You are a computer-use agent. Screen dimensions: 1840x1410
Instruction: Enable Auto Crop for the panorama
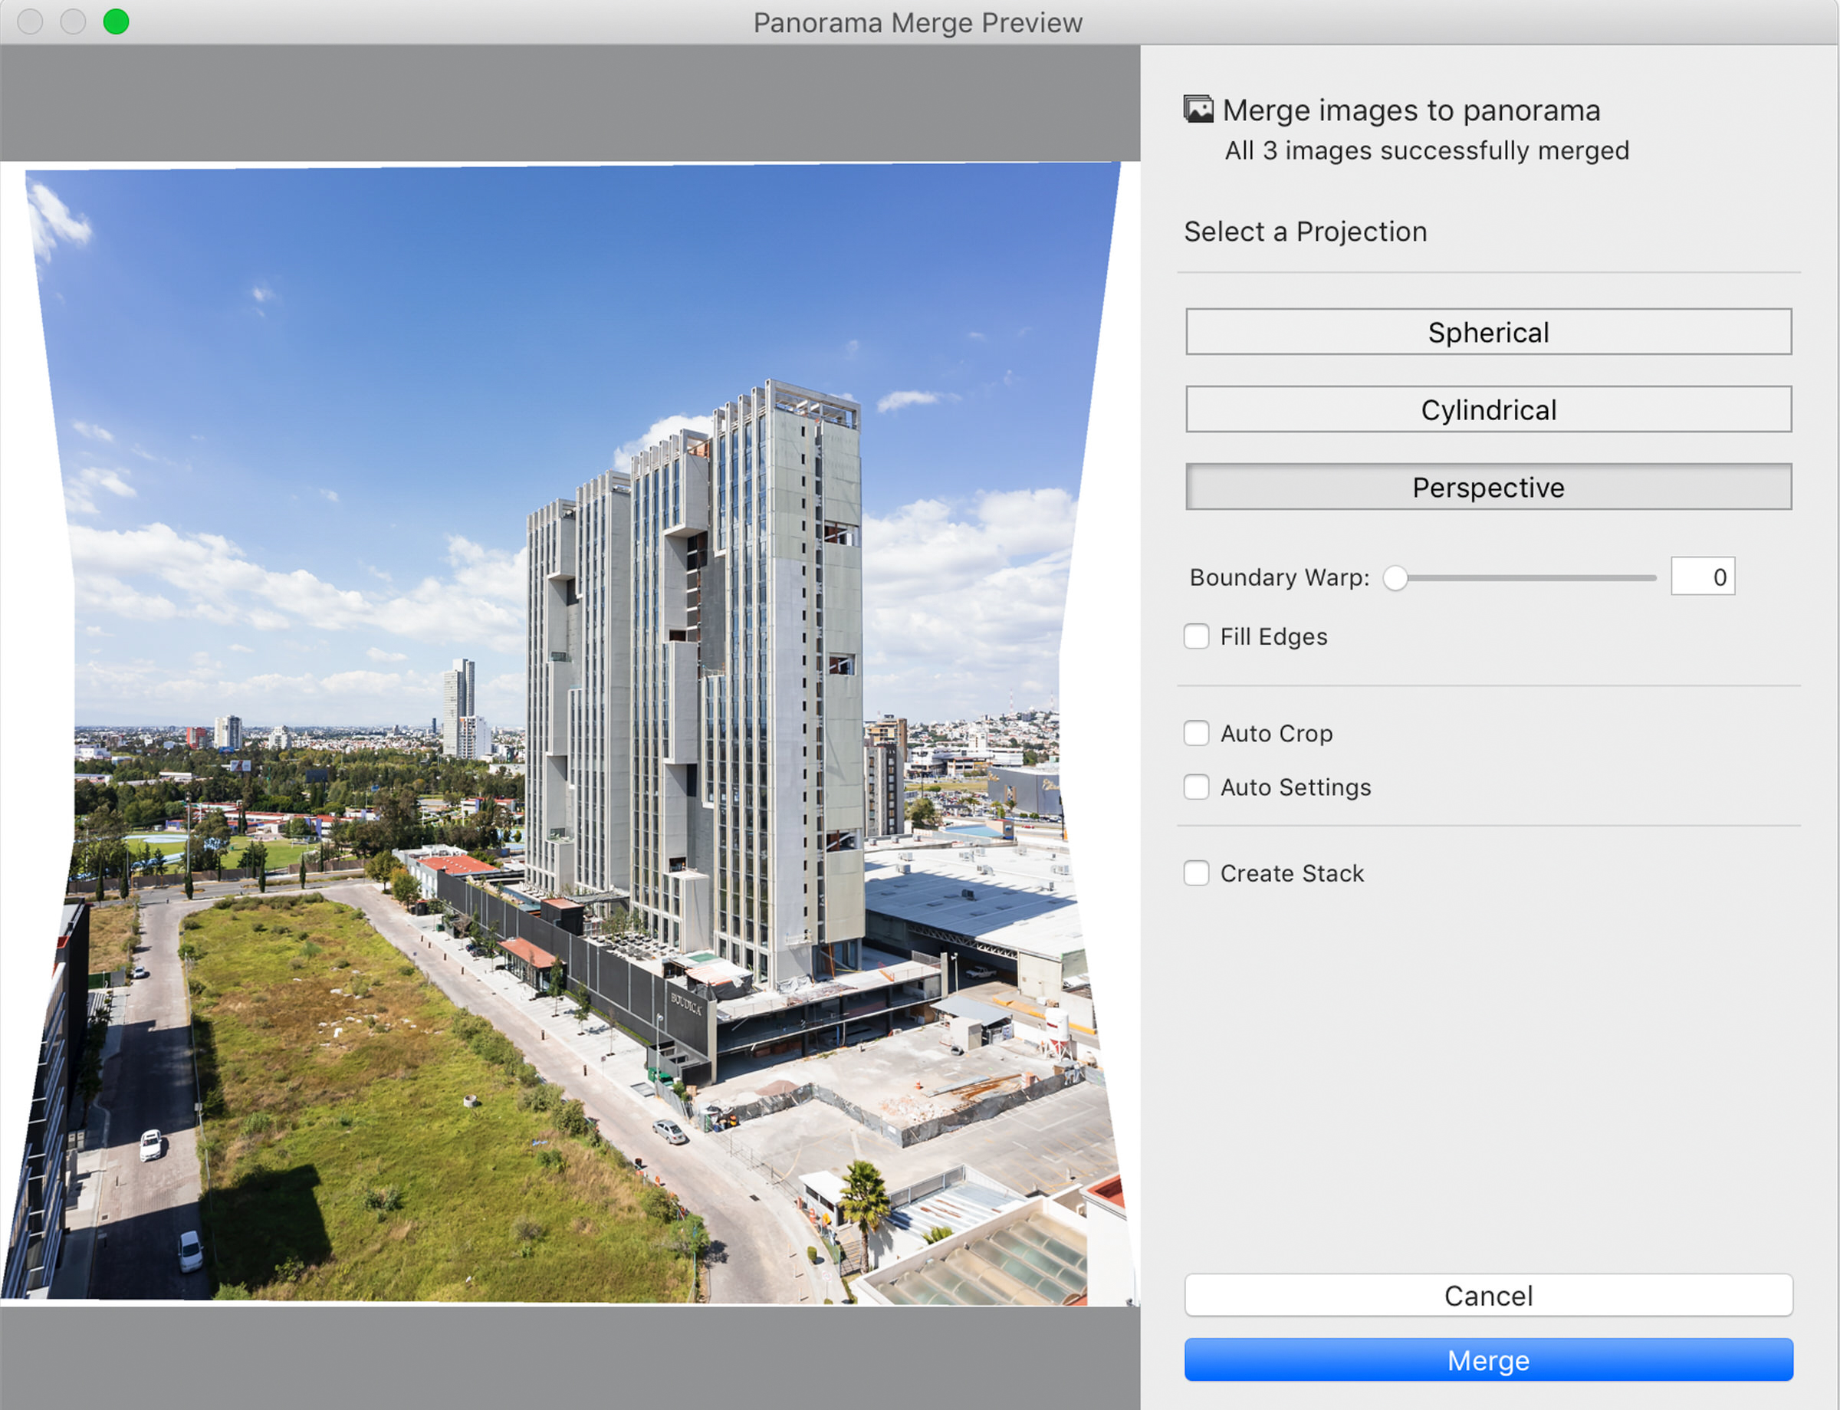(x=1198, y=733)
